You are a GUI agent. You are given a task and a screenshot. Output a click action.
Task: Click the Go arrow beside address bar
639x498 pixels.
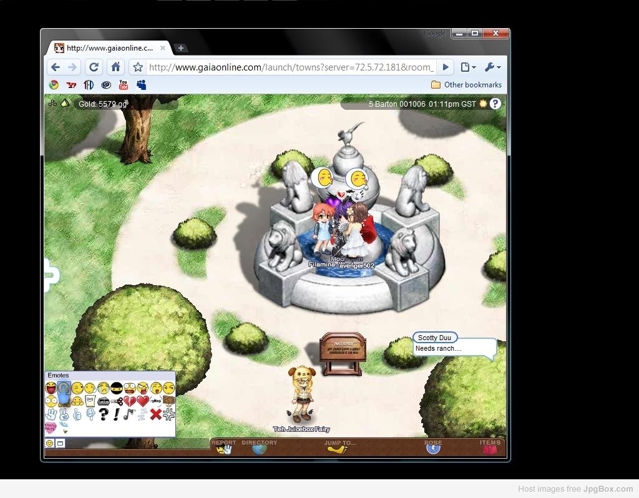click(x=446, y=67)
